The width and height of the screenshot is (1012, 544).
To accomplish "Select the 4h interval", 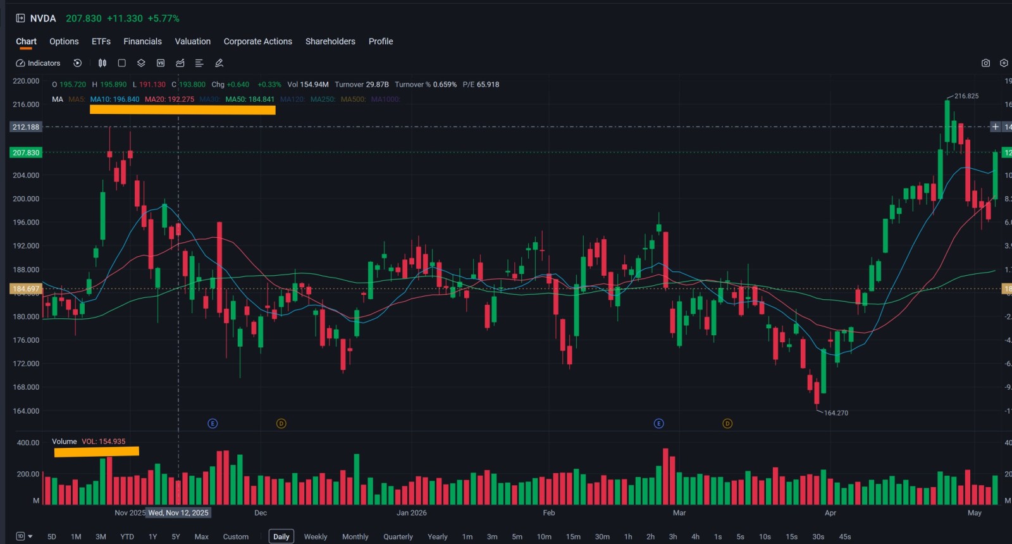I will [695, 536].
